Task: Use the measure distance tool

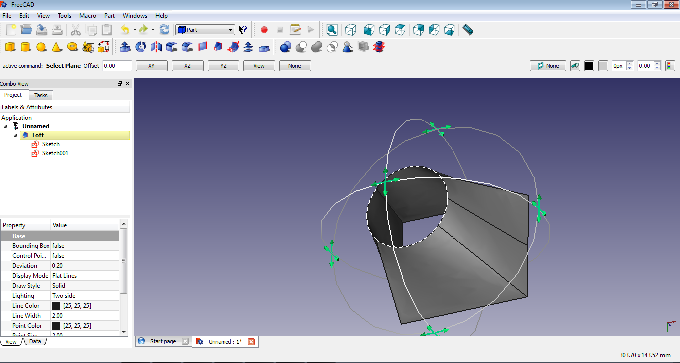Action: (x=467, y=30)
